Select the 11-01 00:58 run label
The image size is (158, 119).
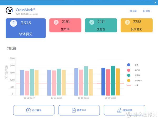[56, 98]
